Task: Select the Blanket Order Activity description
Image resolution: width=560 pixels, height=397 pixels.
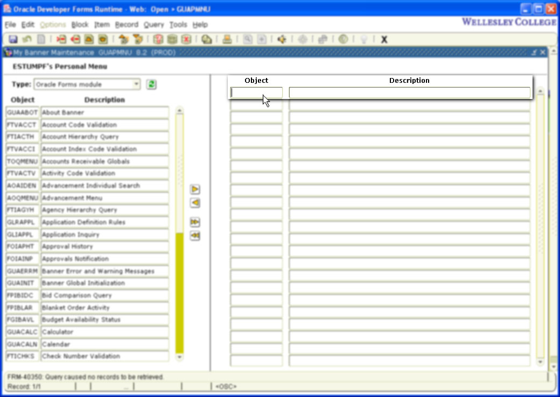Action: [104, 308]
